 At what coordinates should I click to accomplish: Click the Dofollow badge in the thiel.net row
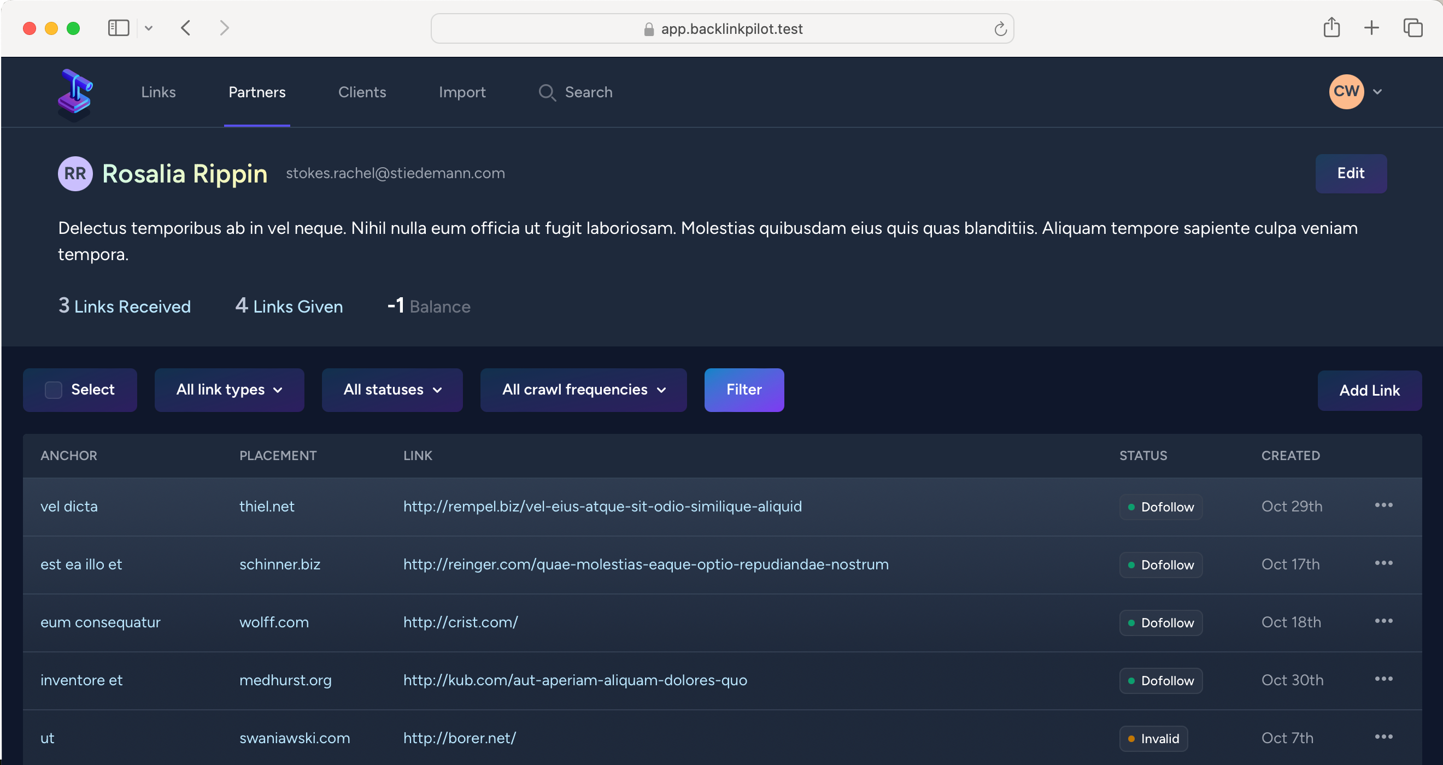pos(1160,507)
